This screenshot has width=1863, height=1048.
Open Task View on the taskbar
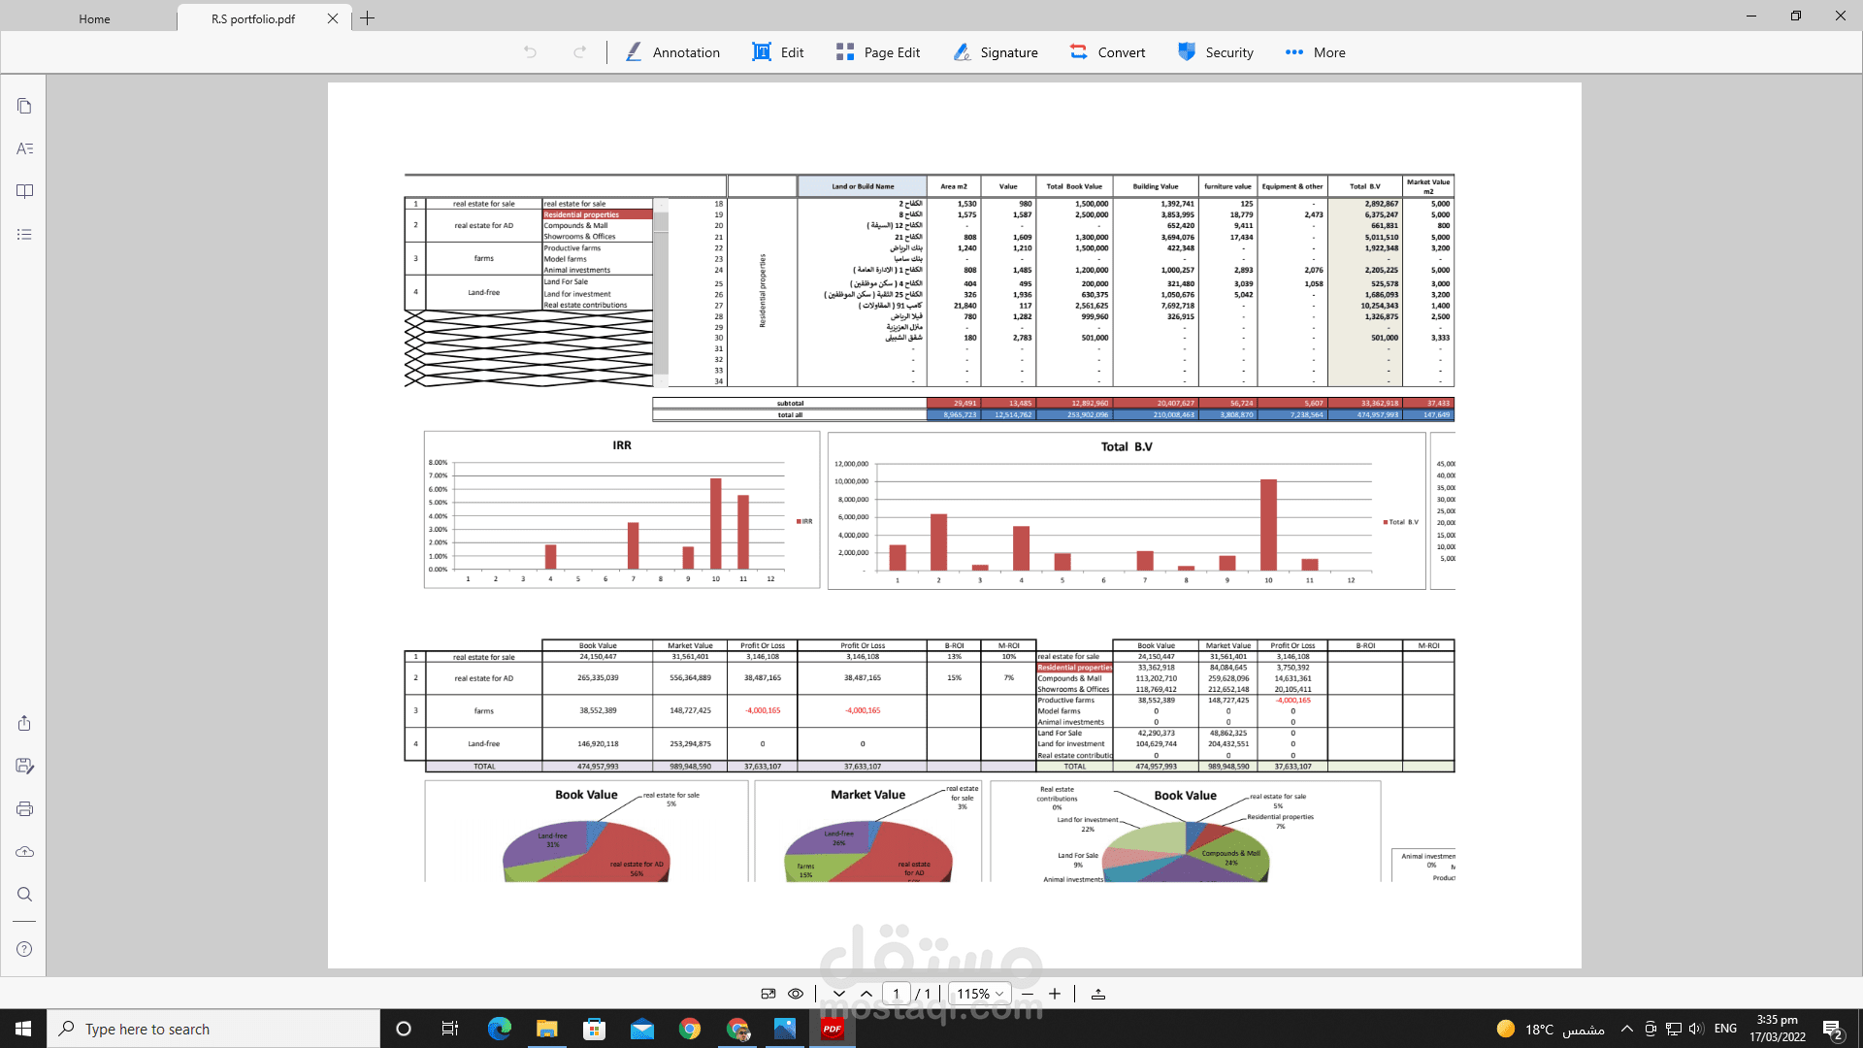(450, 1029)
